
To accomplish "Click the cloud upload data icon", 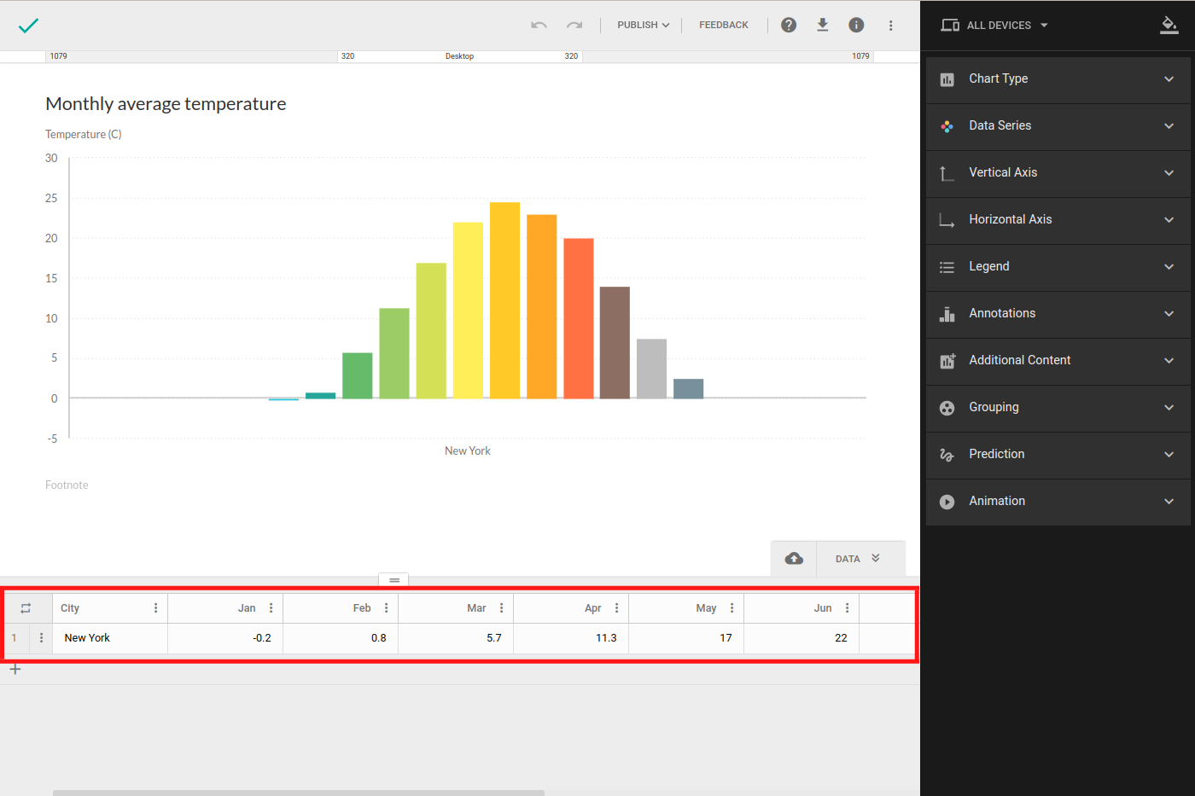I will (x=794, y=559).
